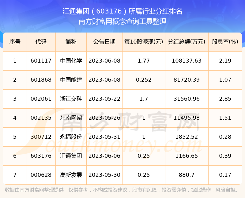Image resolution: width=245 pixels, height=205 pixels.
Task: Click dividend total 1852.52
Action: 187,137
